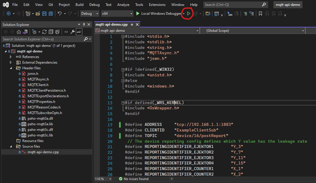Sync with Active Document in Solution Explorer
Image resolution: width=316 pixels, height=183 pixels.
[x=44, y=32]
